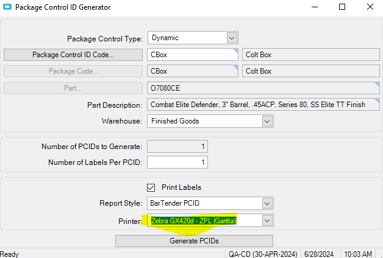The image size is (383, 258).
Task: Click the Package Control ID Generator title icon
Action: [x=7, y=7]
